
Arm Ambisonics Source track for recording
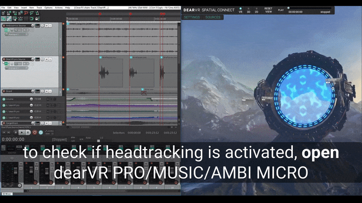(x=4, y=26)
